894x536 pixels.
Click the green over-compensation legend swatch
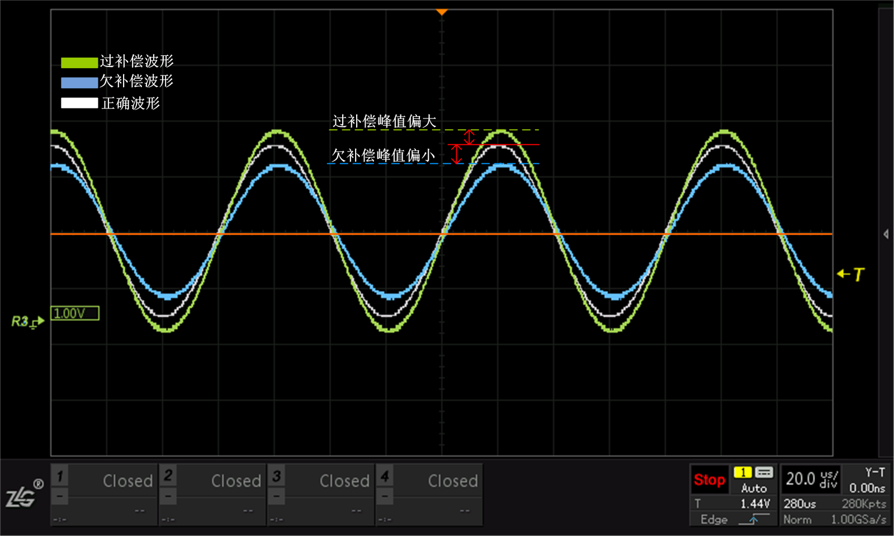click(x=79, y=63)
